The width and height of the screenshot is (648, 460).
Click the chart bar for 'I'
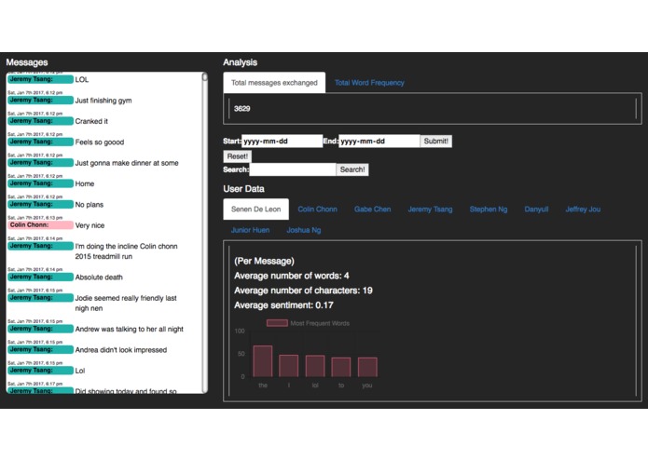coord(288,366)
